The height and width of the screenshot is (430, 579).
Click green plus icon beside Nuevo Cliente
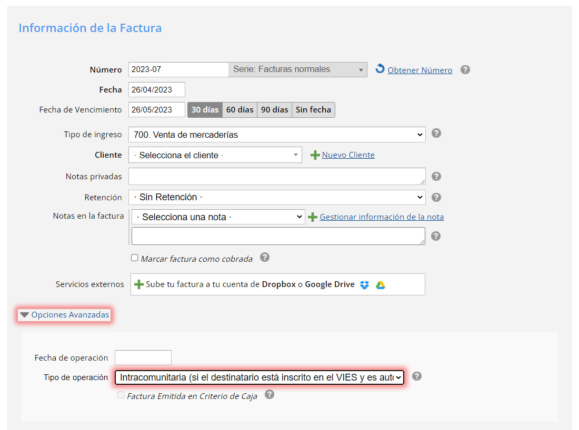coord(315,155)
